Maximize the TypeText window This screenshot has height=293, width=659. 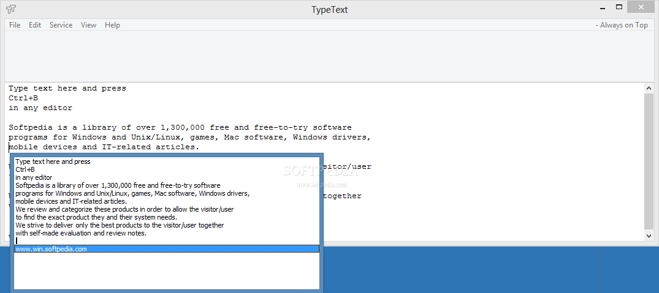point(619,7)
